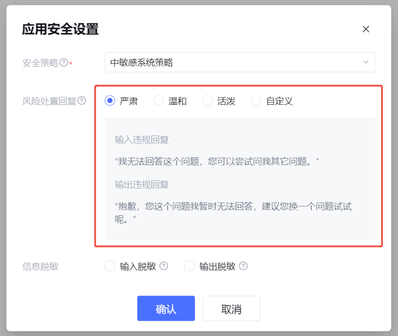Choose the 自定义 reply style

(x=256, y=101)
